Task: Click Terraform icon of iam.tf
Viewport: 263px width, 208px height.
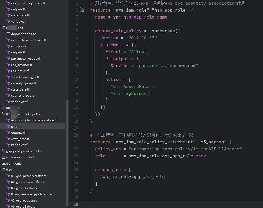Action: (8, 126)
